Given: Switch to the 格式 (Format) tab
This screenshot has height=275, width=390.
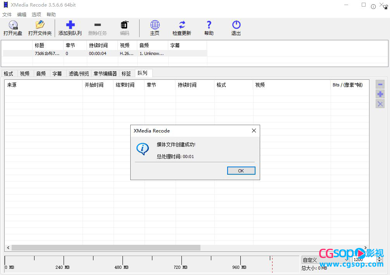Looking at the screenshot, I should click(9, 74).
